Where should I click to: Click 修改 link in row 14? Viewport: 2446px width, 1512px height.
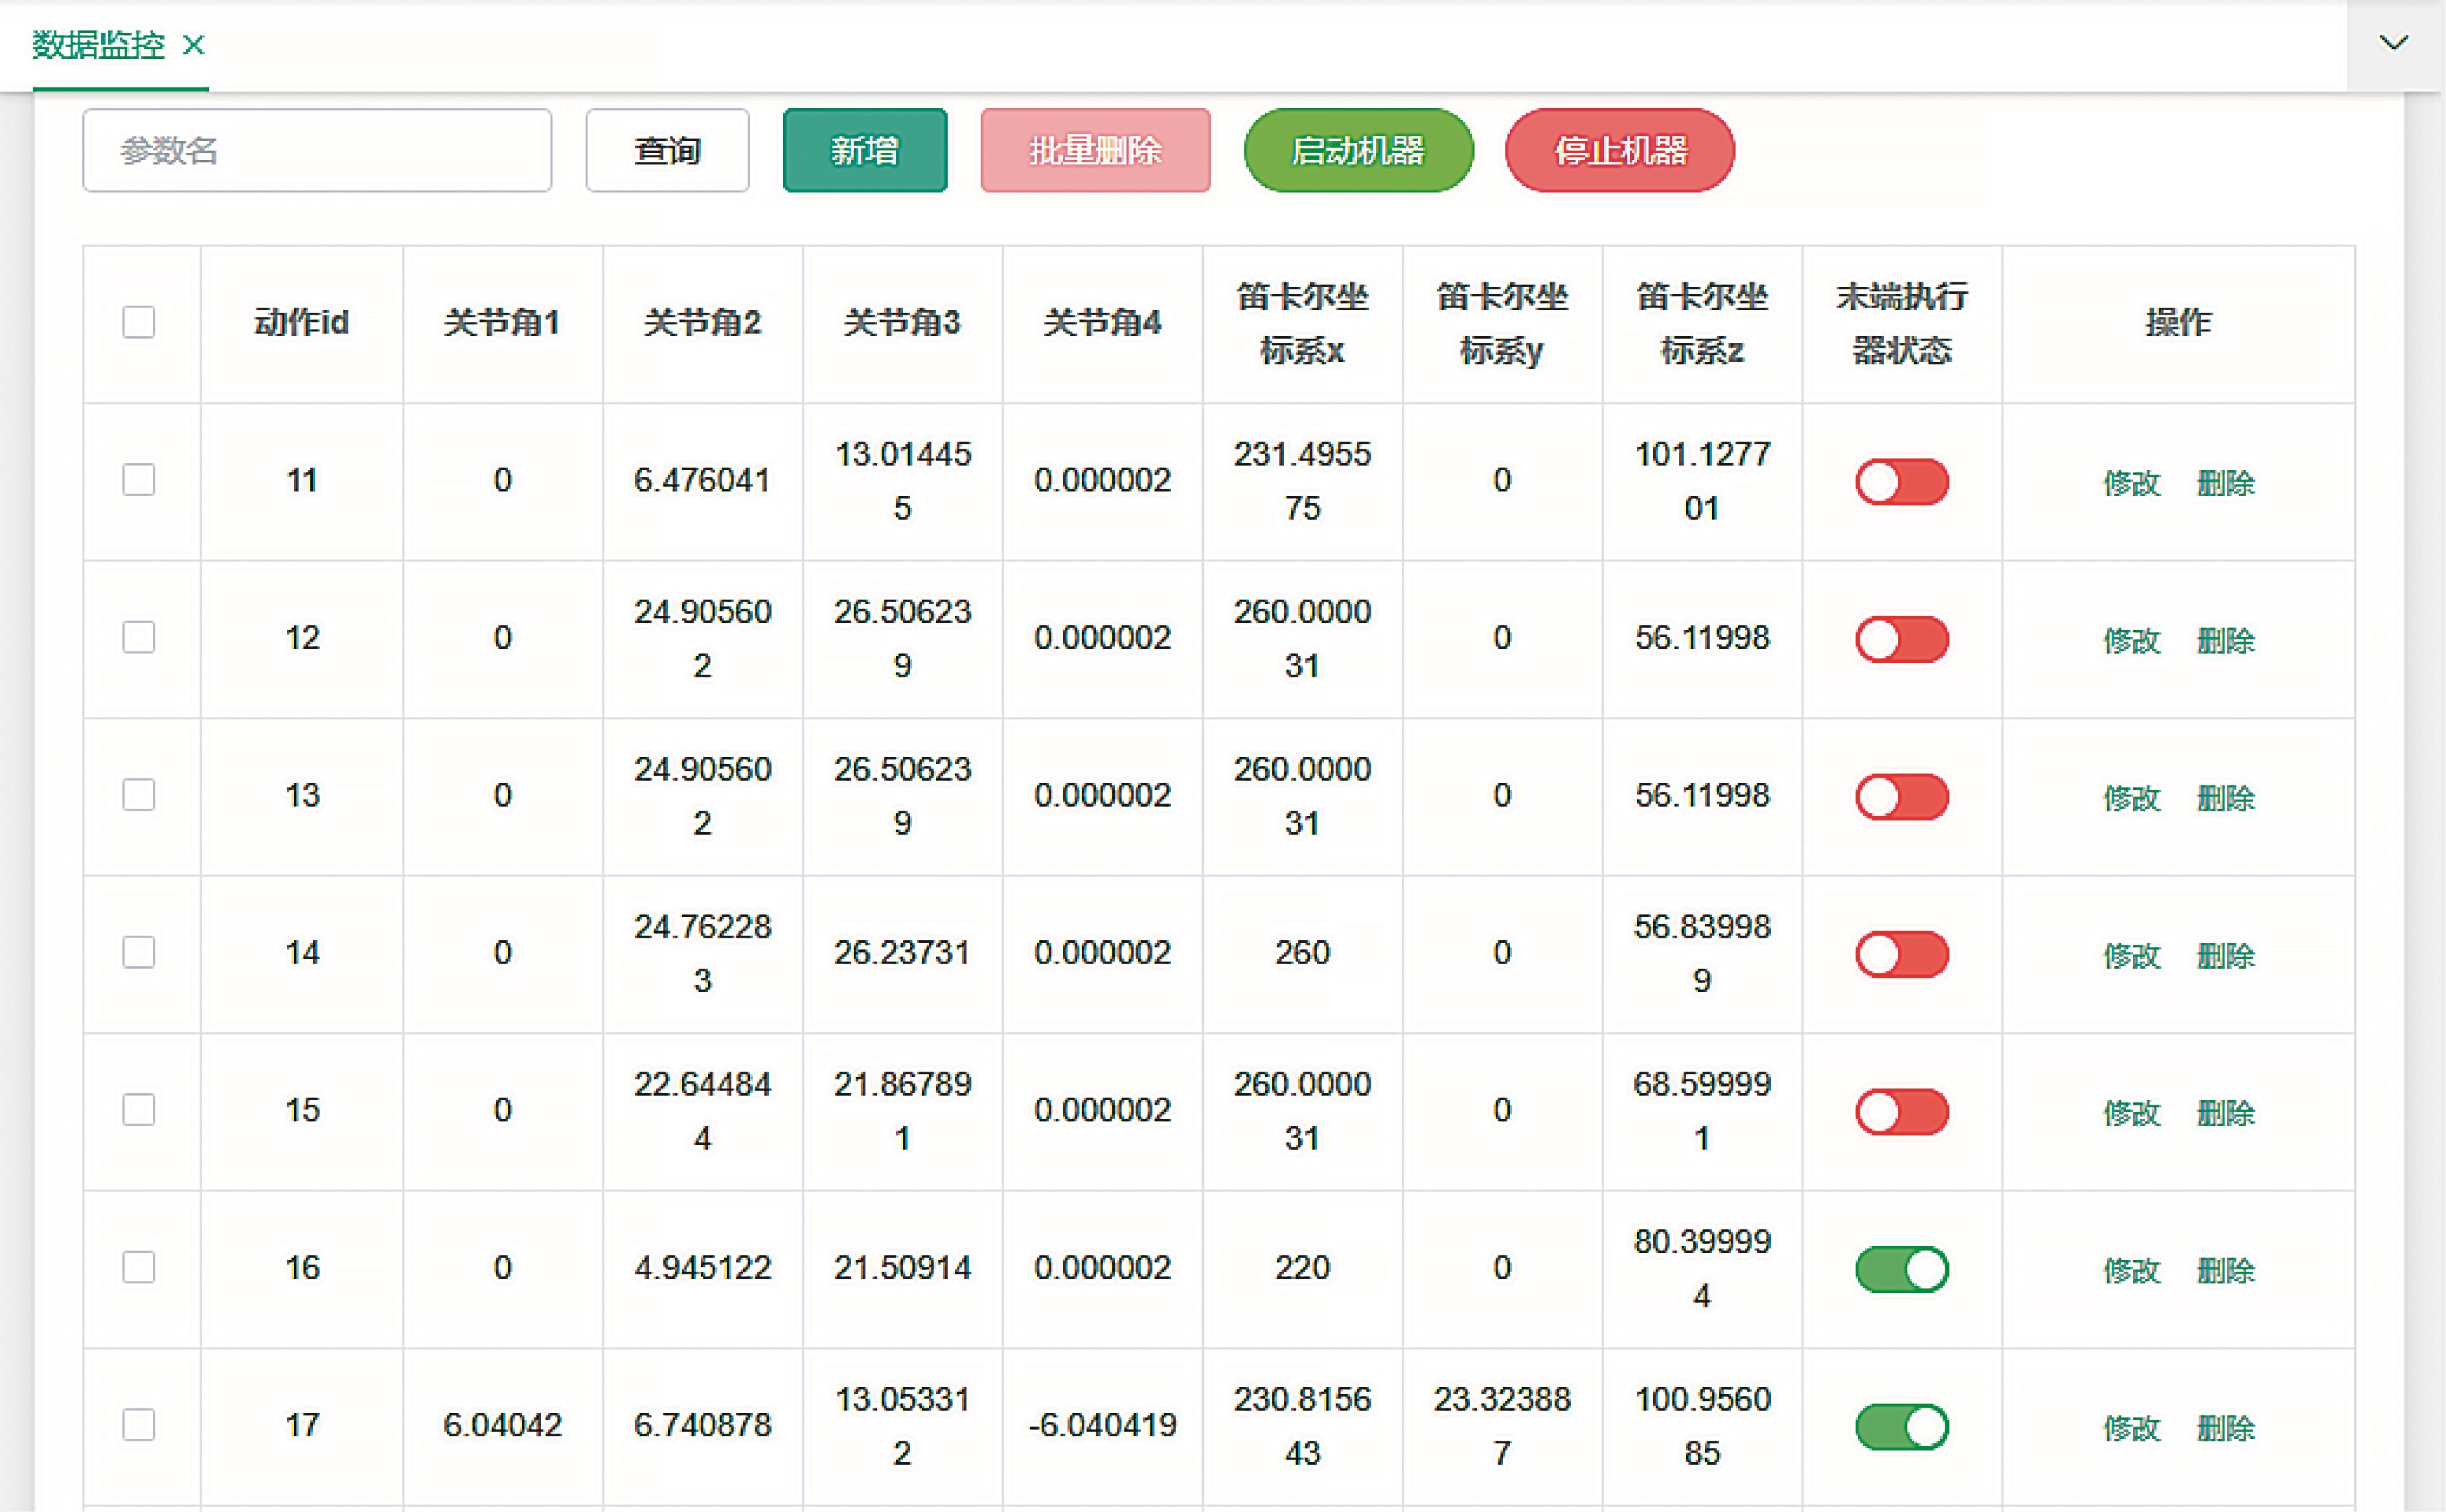2132,955
